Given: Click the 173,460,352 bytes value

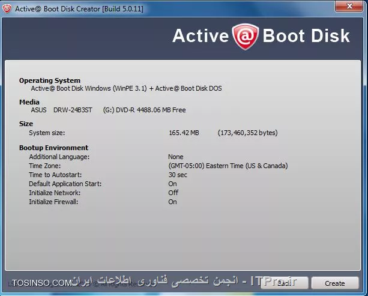Looking at the screenshot, I should 247,133.
